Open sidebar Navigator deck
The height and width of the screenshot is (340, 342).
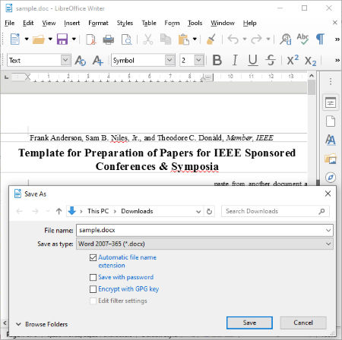pyautogui.click(x=331, y=177)
